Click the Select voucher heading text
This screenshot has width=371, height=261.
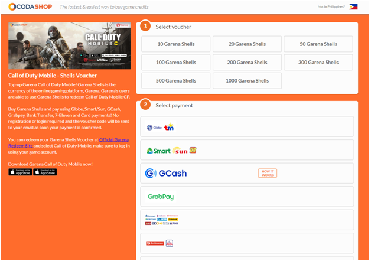[174, 27]
